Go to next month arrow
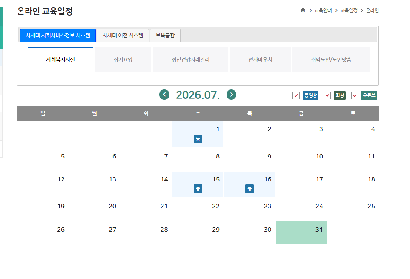 tap(232, 95)
